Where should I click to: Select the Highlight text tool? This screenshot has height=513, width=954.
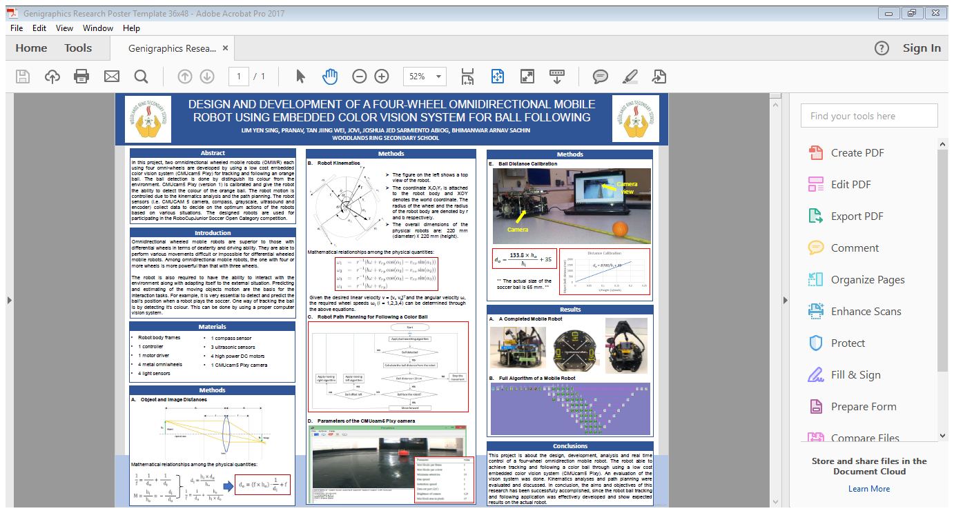tap(630, 77)
